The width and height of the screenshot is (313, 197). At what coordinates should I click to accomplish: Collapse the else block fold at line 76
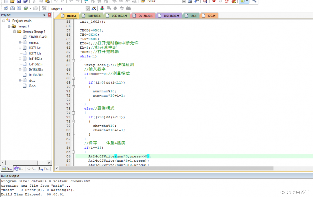pyautogui.click(x=73, y=113)
